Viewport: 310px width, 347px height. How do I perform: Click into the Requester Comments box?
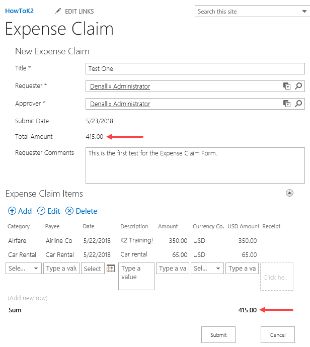pos(195,165)
